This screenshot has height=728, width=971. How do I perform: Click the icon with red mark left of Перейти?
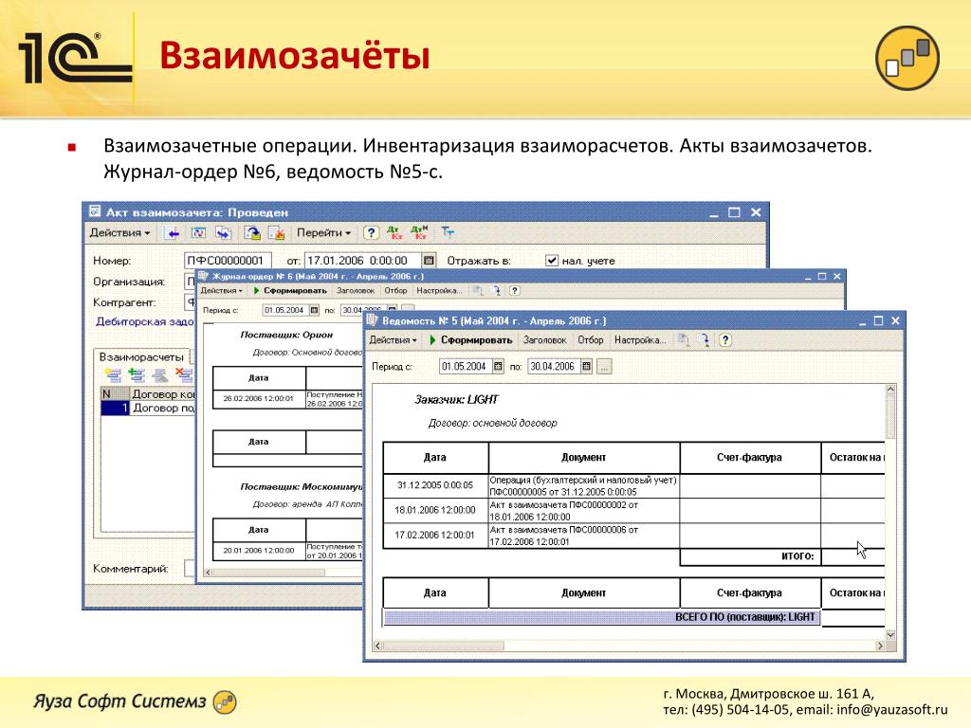276,233
